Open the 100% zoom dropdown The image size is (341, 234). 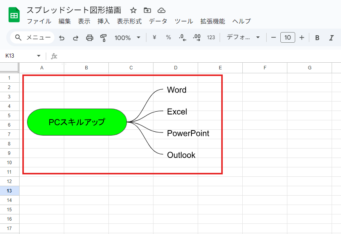(128, 38)
